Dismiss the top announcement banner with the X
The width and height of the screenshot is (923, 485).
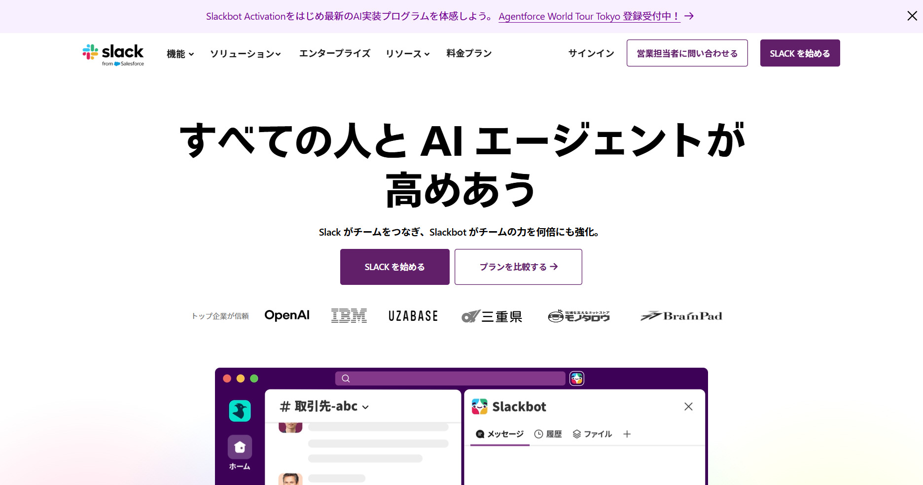pos(912,16)
